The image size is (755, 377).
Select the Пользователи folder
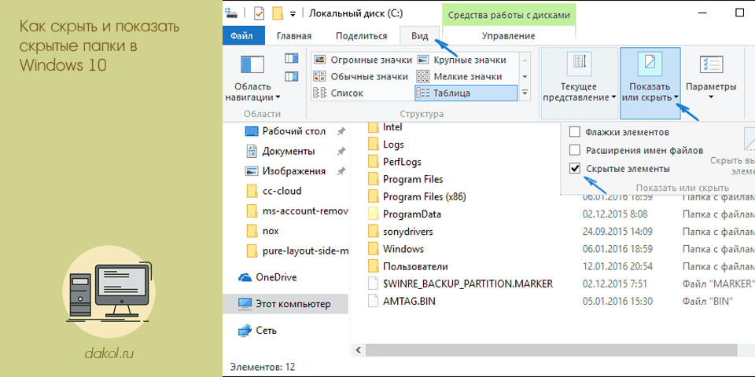click(x=407, y=266)
